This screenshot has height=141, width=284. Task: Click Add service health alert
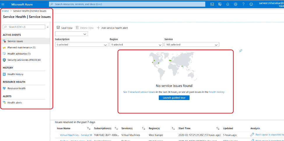pyautogui.click(x=115, y=28)
